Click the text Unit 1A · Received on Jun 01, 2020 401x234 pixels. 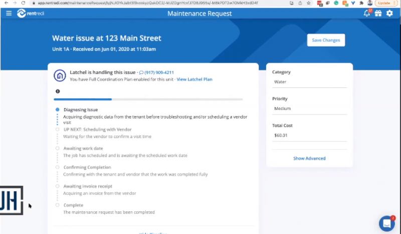104,49
